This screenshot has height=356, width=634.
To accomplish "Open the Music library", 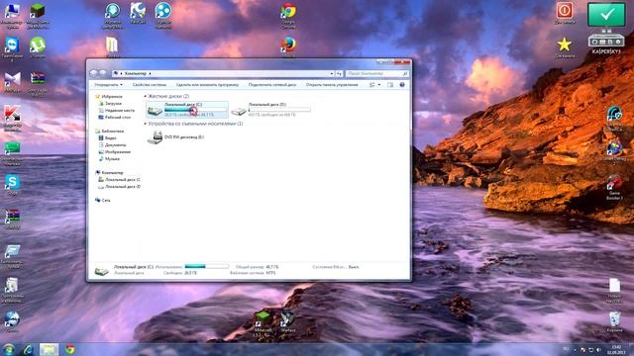I will tap(112, 159).
